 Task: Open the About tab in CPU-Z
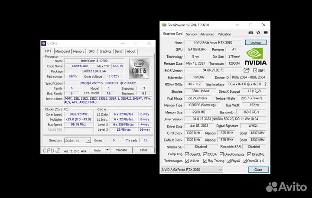coord(131,51)
